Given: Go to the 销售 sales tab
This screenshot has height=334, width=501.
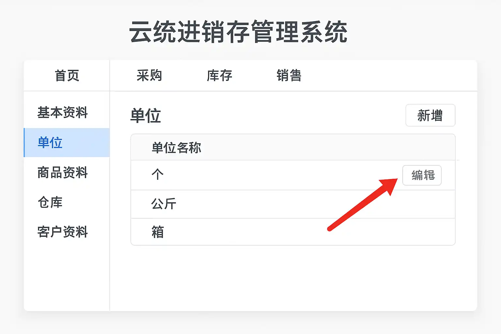Looking at the screenshot, I should pos(289,76).
